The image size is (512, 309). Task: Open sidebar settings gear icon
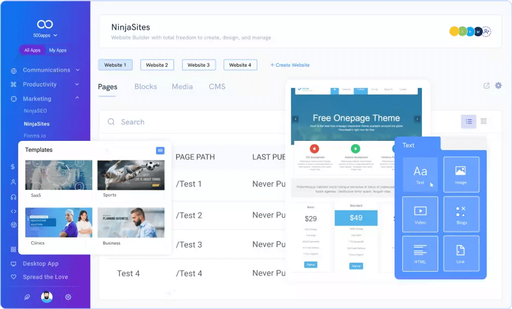point(68,297)
